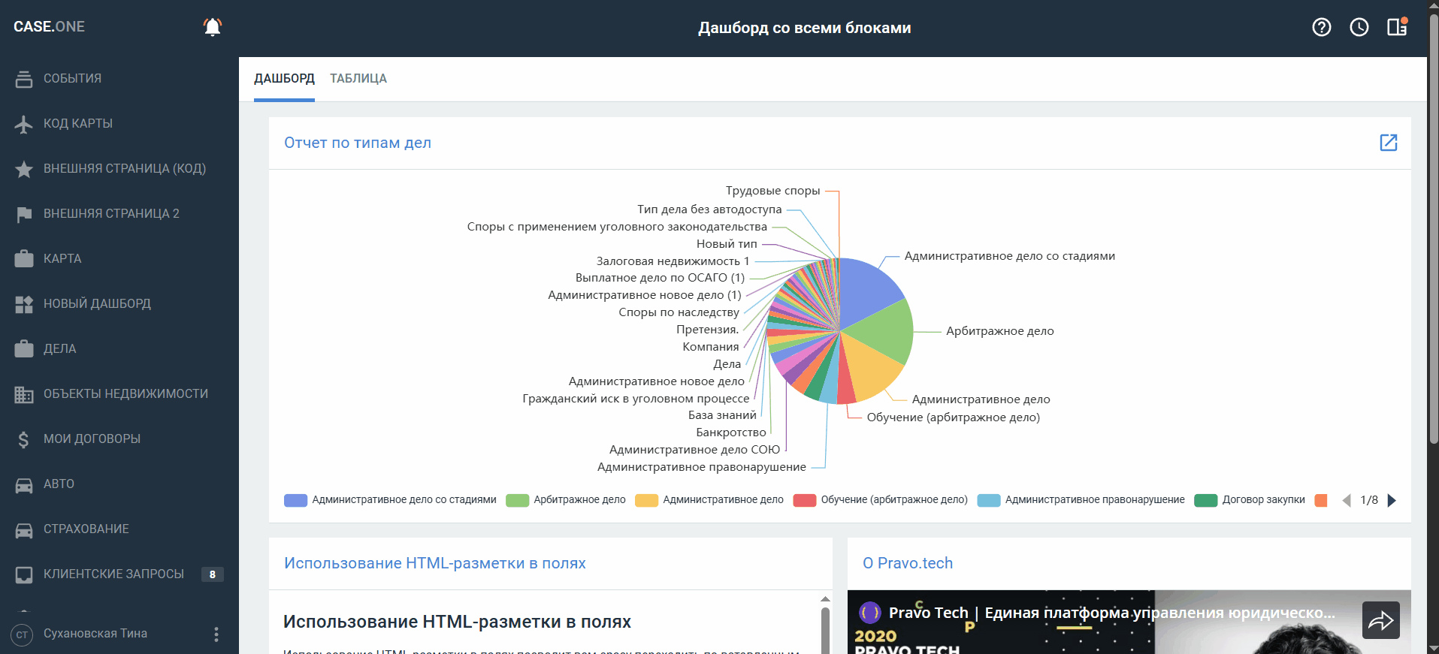Click the dollar icon for Мои договоры
Viewport: 1439px width, 654px height.
[x=24, y=439]
